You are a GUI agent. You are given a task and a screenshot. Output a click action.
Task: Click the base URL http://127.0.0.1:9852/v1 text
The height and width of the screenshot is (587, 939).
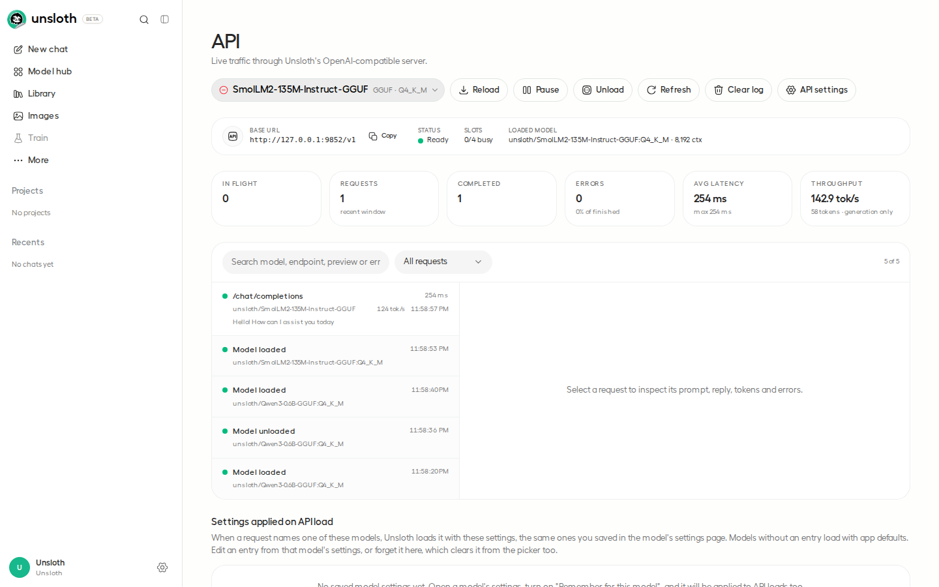pyautogui.click(x=303, y=140)
